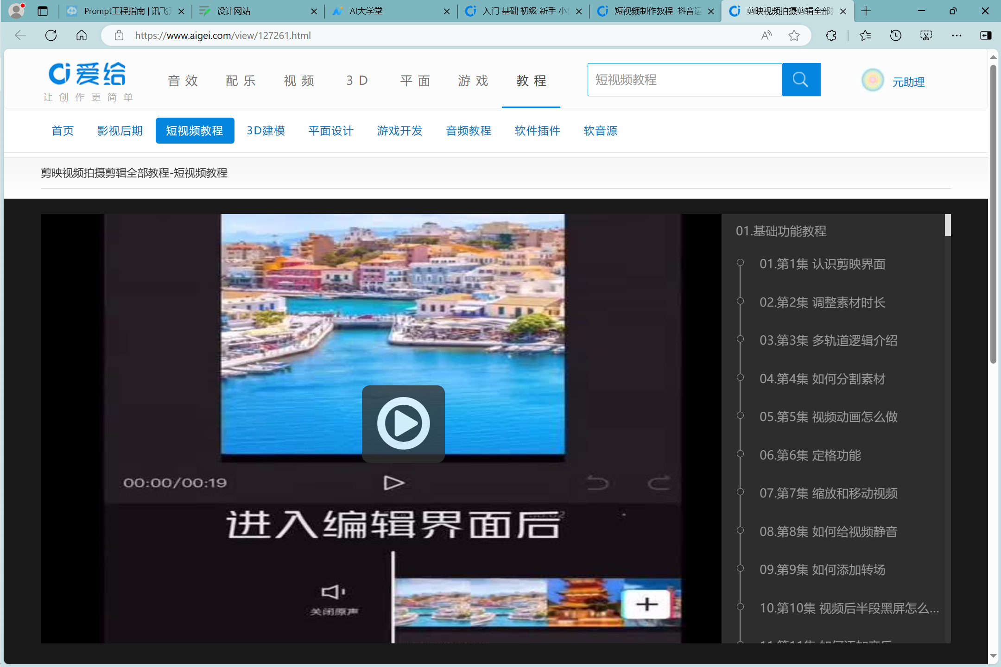Open 影视后期 category
This screenshot has width=1001, height=667.
[x=120, y=131]
